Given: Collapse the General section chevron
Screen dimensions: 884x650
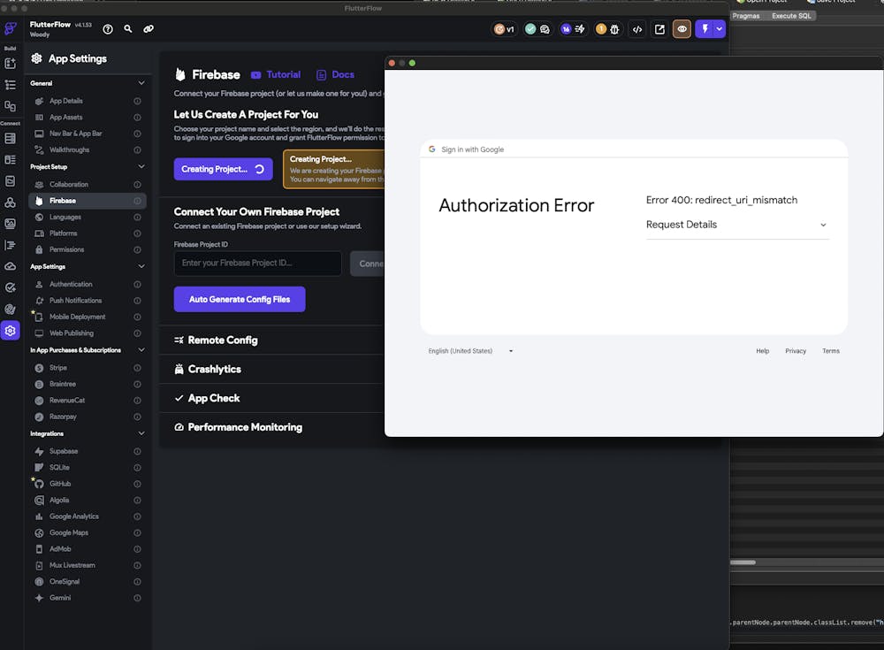Looking at the screenshot, I should 141,83.
